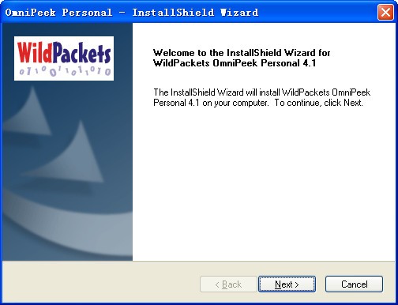Click the greyed-out Back button
398x305 pixels.
tap(228, 284)
